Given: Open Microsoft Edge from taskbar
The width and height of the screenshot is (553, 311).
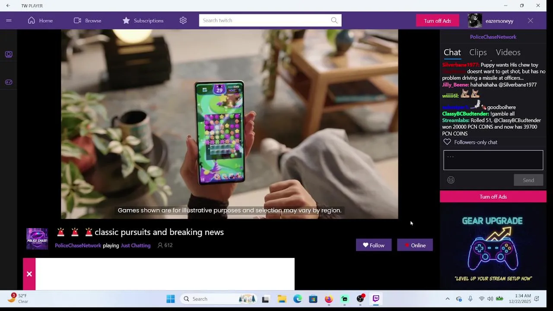Looking at the screenshot, I should point(298,299).
